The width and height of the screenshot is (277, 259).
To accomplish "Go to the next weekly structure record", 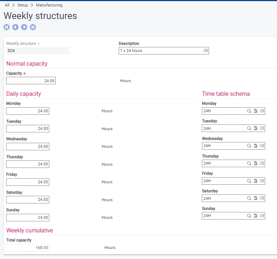I will click(x=24, y=27).
